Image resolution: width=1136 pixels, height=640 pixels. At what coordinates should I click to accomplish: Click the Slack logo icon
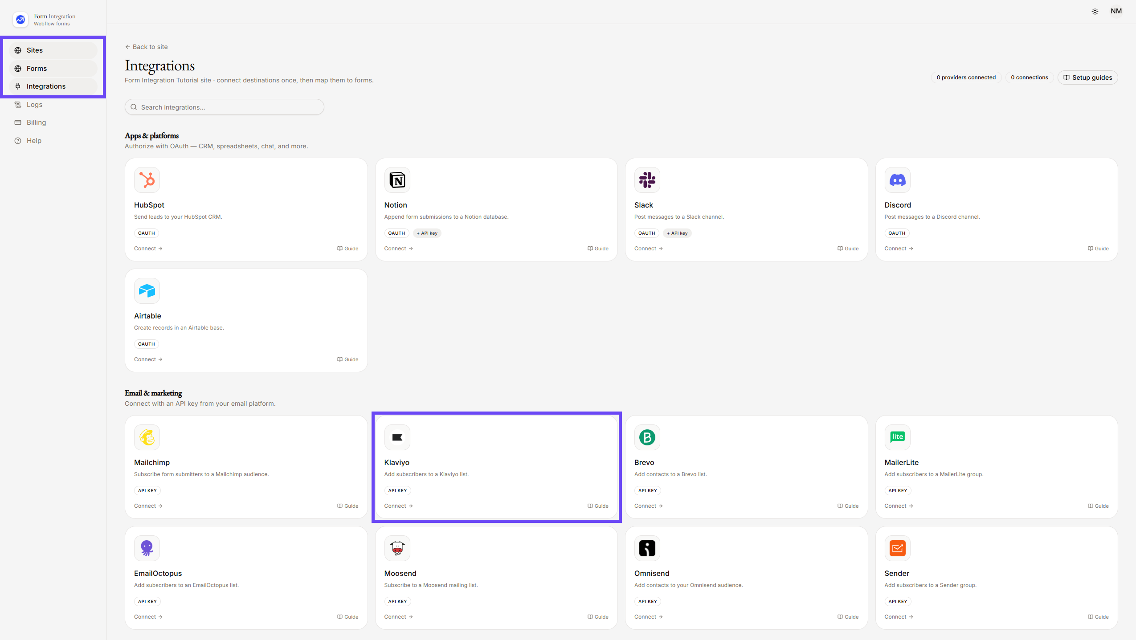[x=647, y=180]
